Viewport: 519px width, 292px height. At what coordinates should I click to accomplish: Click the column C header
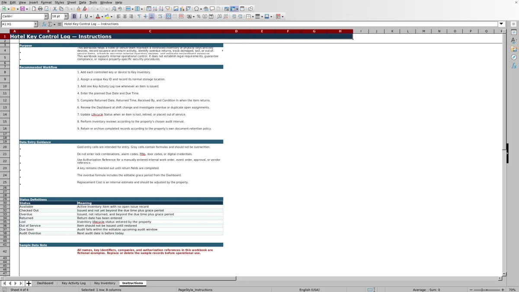150,31
